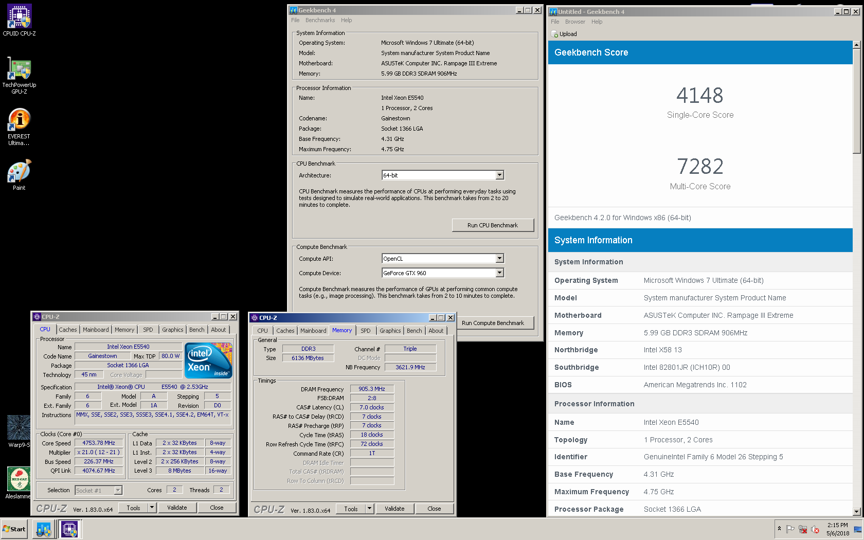
Task: Click Validate in the left CPU-Z window
Action: click(177, 508)
